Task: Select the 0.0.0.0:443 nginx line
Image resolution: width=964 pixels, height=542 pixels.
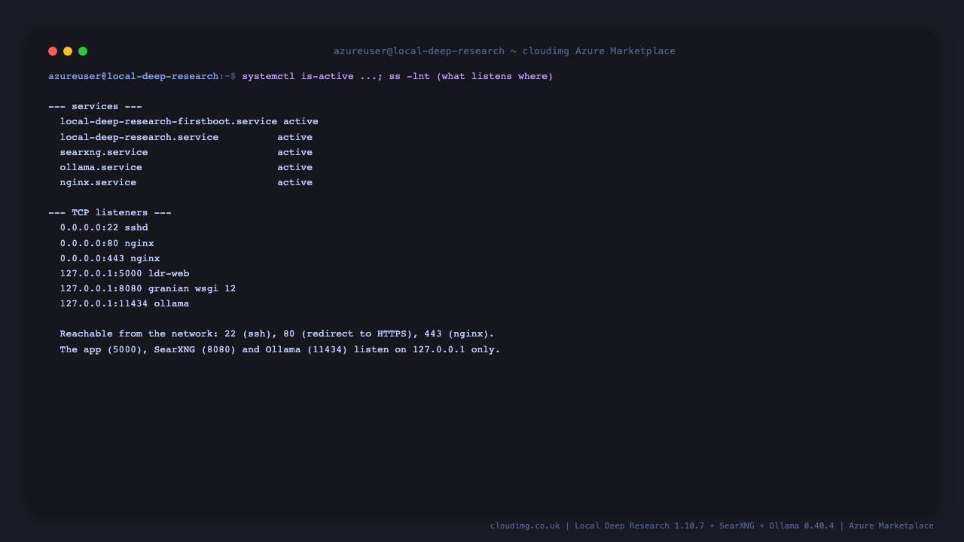Action: 110,258
